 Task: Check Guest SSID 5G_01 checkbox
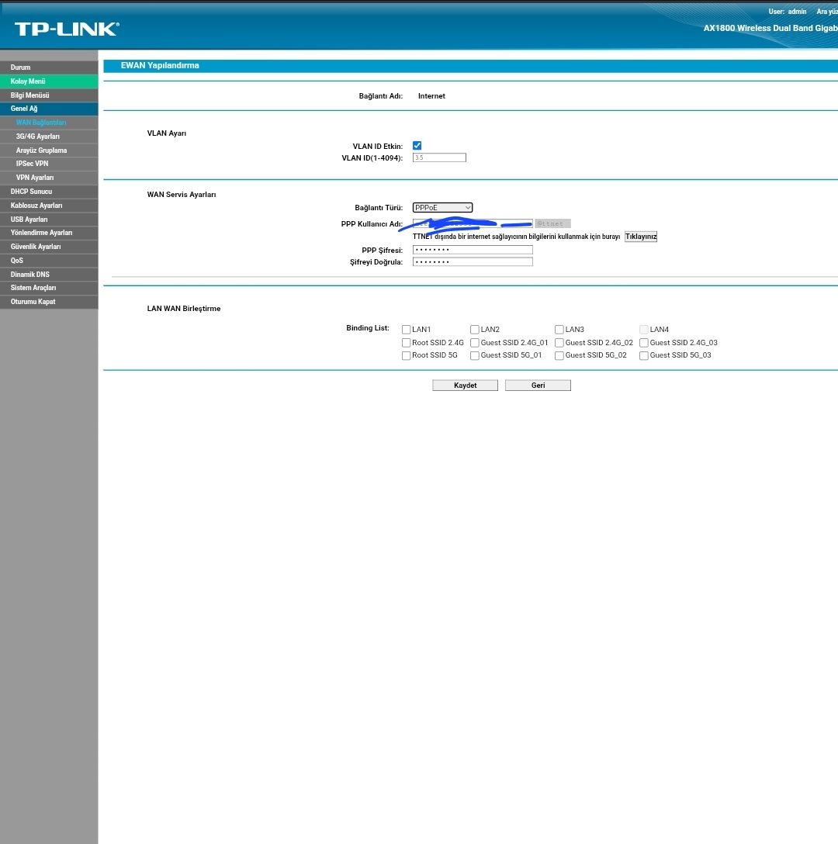coord(474,356)
